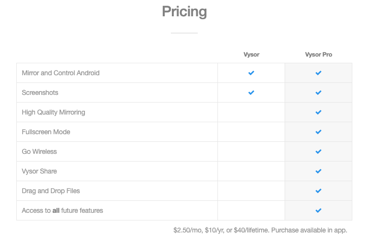This screenshot has height=243, width=372.
Task: Click the Pricing heading
Action: pos(184,11)
